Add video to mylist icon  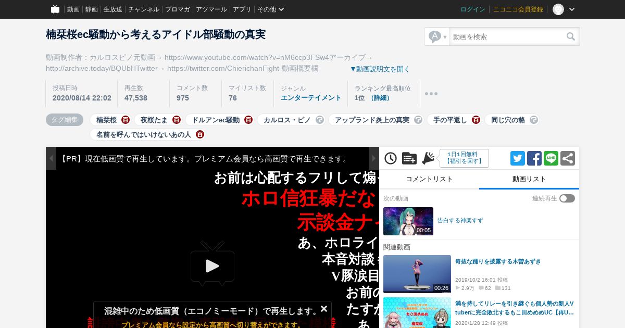(x=409, y=158)
